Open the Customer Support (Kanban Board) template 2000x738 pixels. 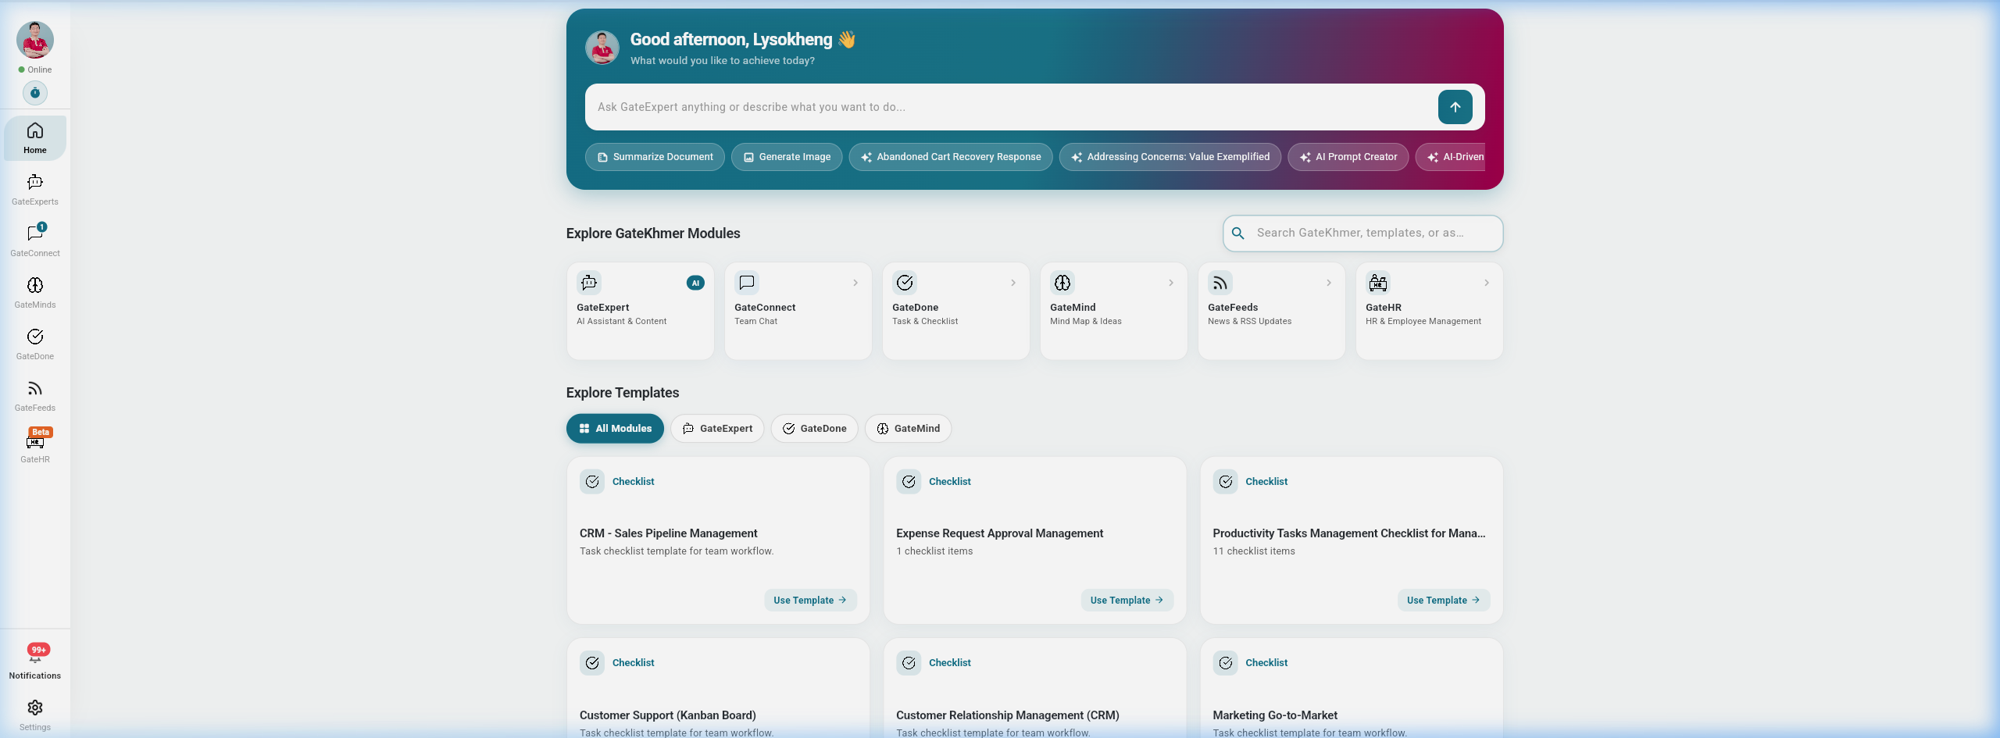(x=718, y=689)
